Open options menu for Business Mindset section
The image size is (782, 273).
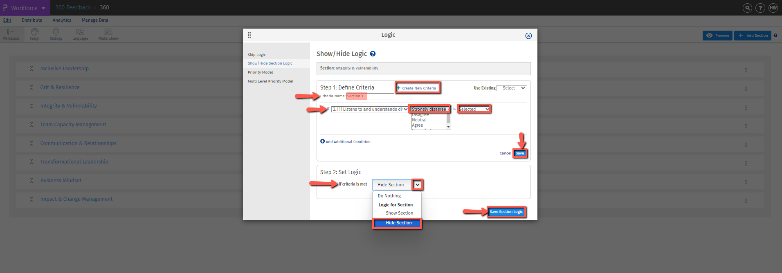point(746,182)
